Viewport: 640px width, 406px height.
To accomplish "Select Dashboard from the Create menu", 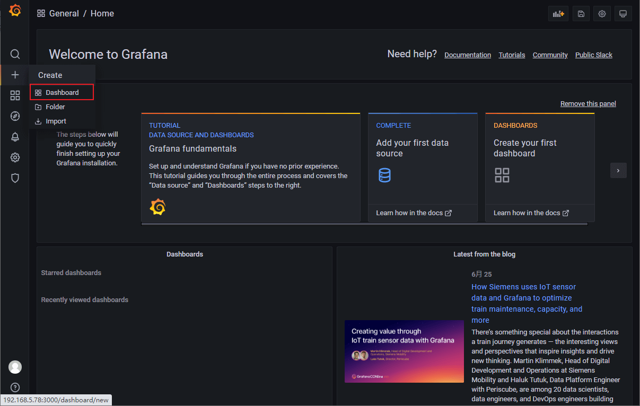I will tap(62, 92).
